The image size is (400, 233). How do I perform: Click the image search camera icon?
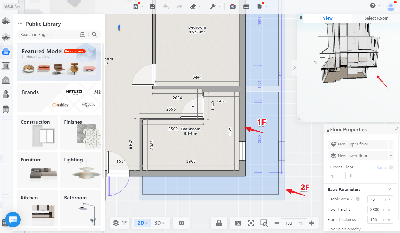coord(83,34)
